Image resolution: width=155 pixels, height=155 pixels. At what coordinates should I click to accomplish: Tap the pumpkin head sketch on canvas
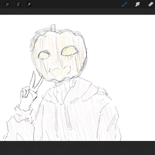[59, 54]
